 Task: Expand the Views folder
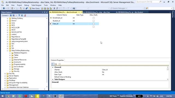pyautogui.click(x=10, y=57)
